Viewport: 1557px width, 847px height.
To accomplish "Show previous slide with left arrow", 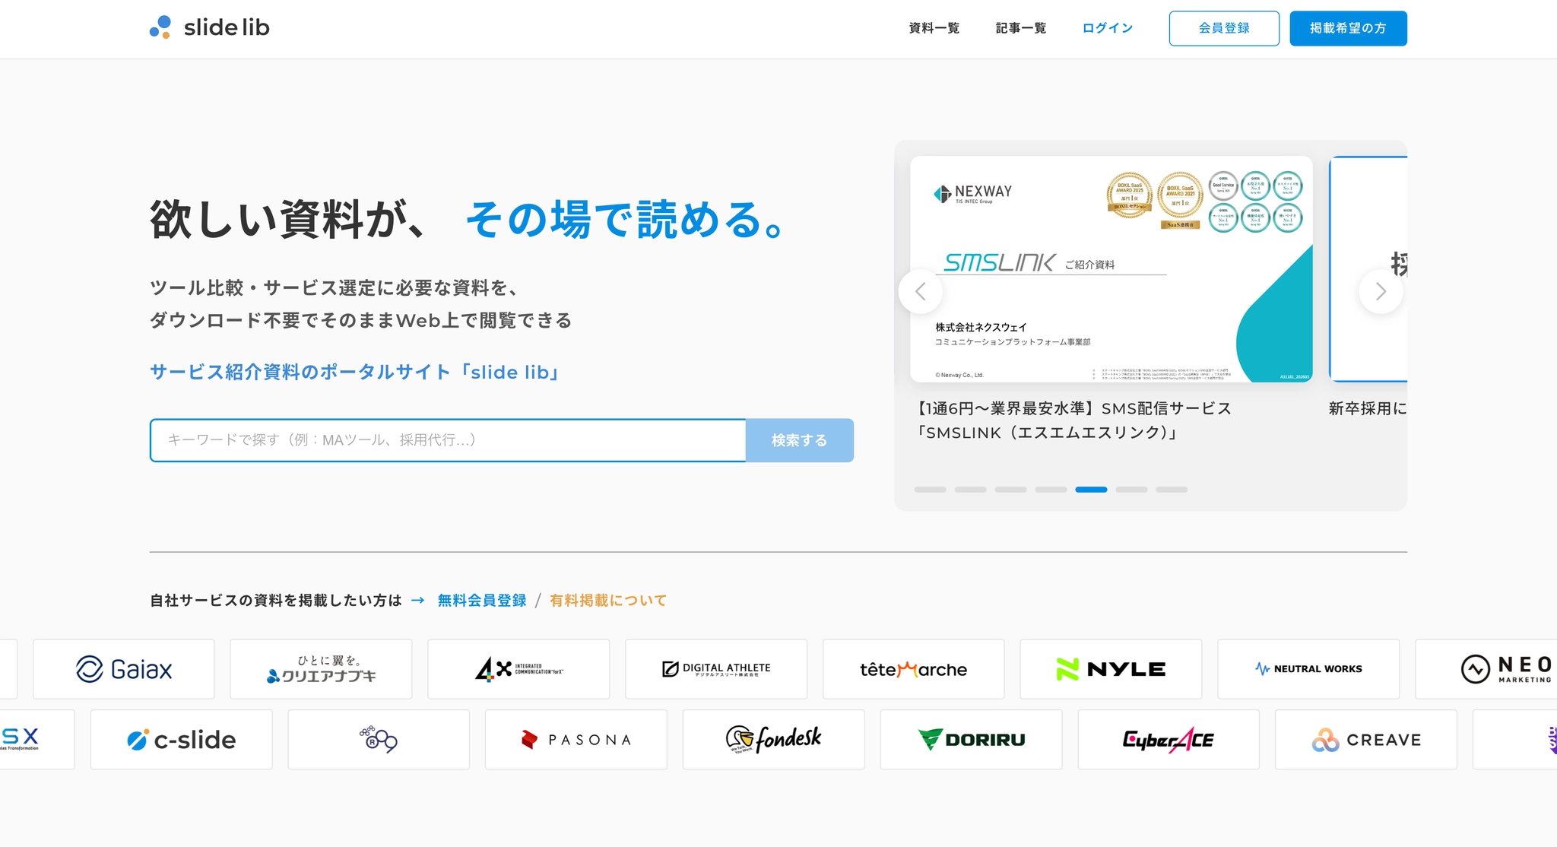I will [x=921, y=291].
